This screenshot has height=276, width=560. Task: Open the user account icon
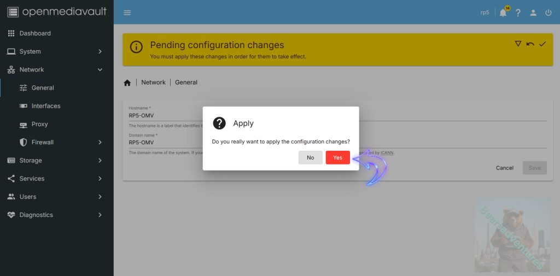(x=533, y=13)
